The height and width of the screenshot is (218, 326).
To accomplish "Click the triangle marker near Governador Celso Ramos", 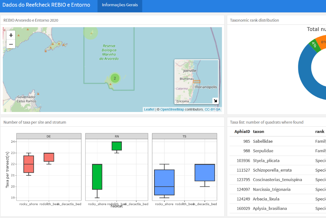I will pyautogui.click(x=38, y=94).
